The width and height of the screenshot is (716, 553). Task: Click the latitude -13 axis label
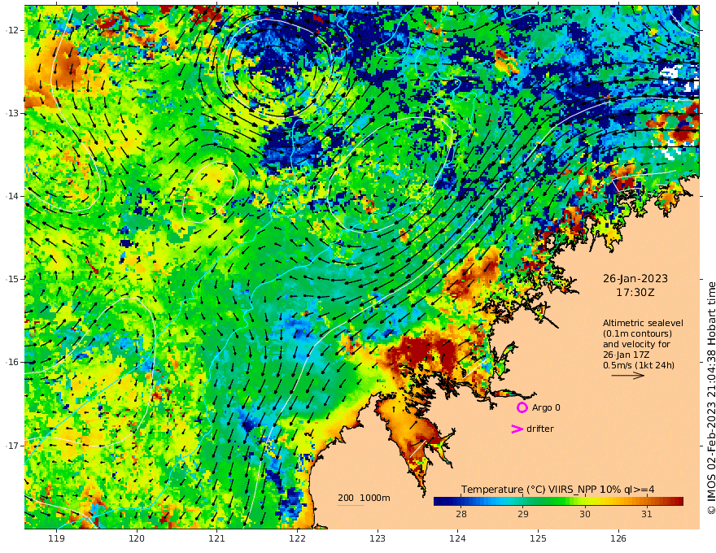click(12, 113)
